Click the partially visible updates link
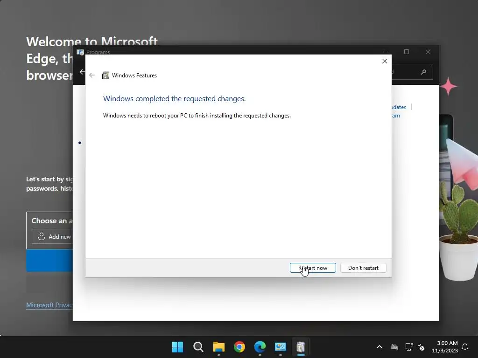 tap(399, 107)
